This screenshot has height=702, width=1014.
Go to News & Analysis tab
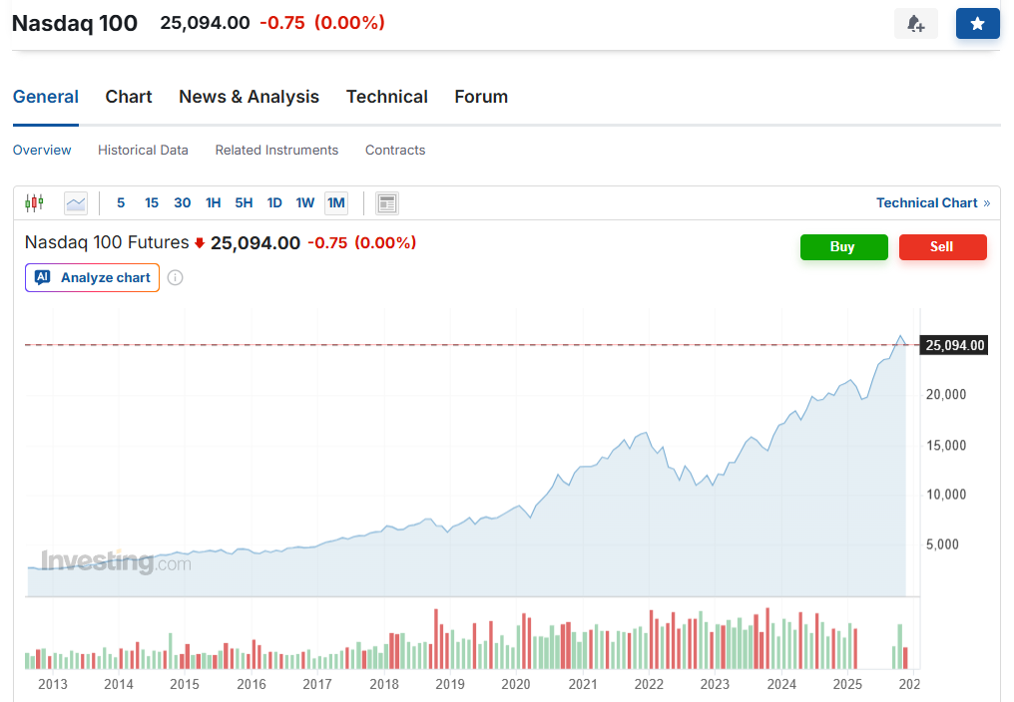point(249,97)
